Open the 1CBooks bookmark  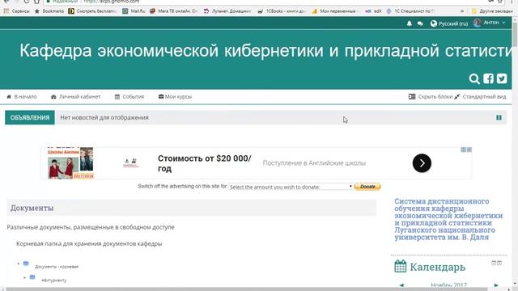pos(282,11)
